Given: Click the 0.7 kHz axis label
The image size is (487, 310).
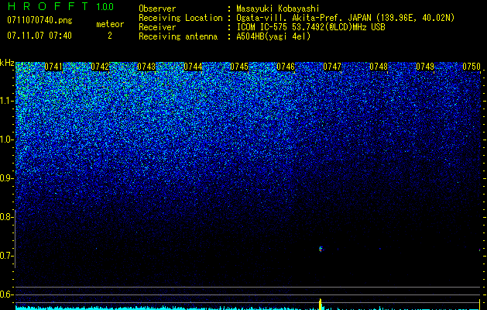Looking at the screenshot, I should [7, 256].
